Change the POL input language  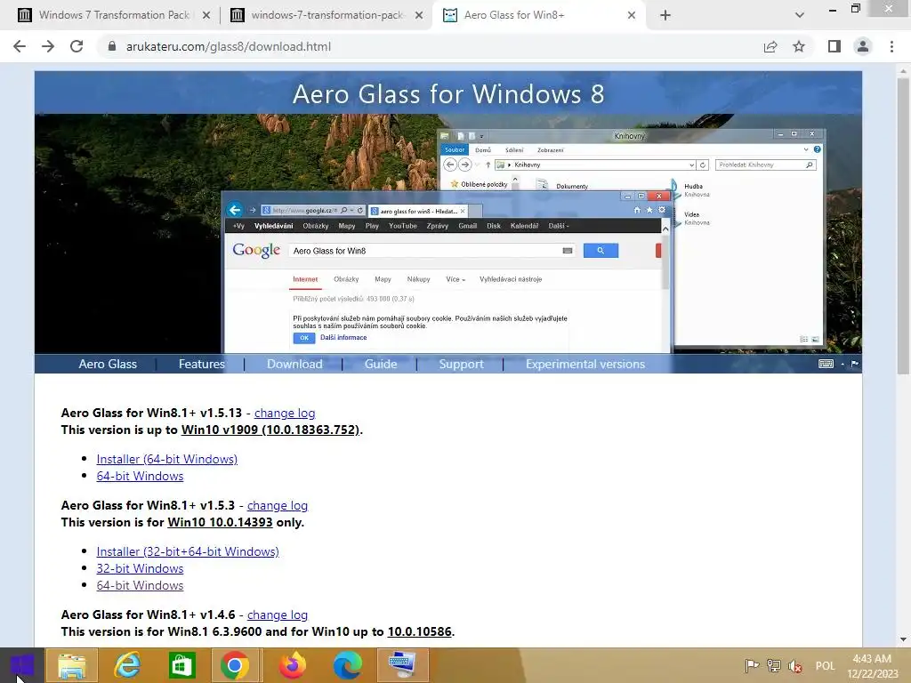[x=825, y=665]
